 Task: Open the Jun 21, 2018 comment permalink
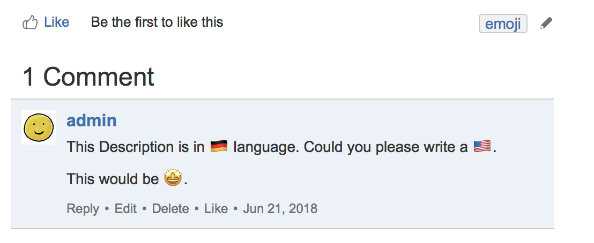coord(280,208)
